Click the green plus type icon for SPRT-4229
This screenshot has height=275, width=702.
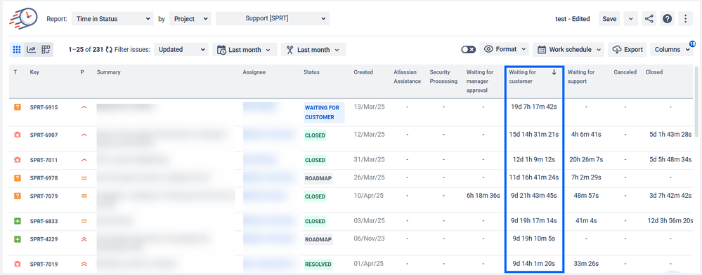coord(18,239)
